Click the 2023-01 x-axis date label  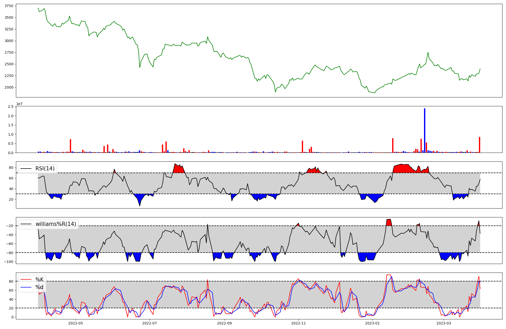point(373,323)
